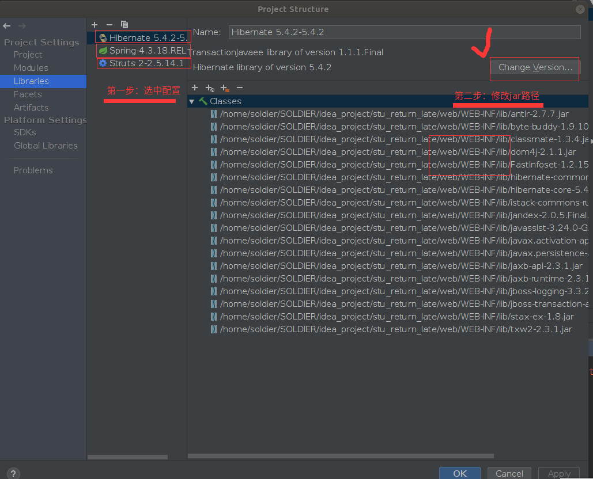Click the Spring leaf icon

[x=103, y=51]
